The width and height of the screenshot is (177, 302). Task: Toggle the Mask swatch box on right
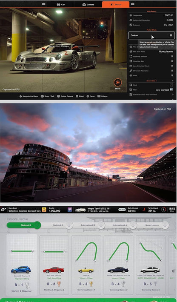pos(171,85)
